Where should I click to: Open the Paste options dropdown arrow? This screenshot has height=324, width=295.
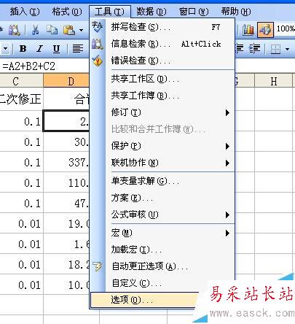tap(82, 31)
